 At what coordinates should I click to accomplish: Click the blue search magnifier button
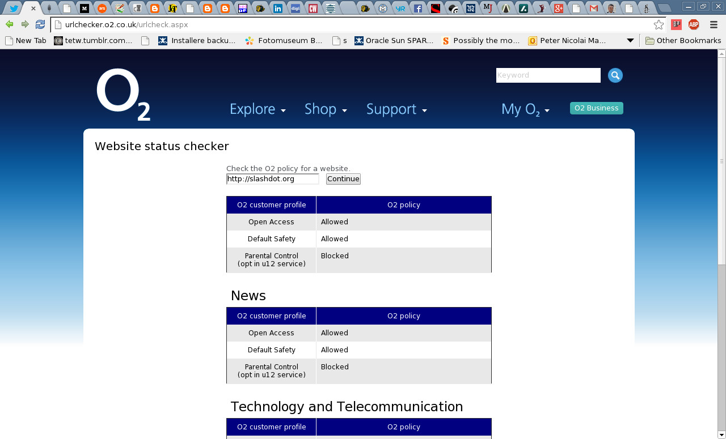tap(615, 75)
